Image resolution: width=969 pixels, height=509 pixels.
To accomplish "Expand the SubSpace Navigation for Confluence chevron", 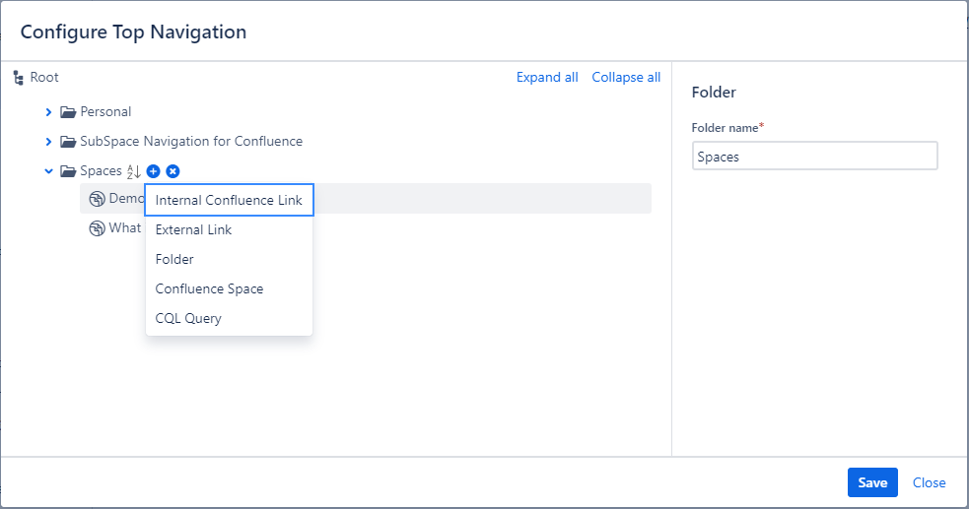I will (48, 142).
